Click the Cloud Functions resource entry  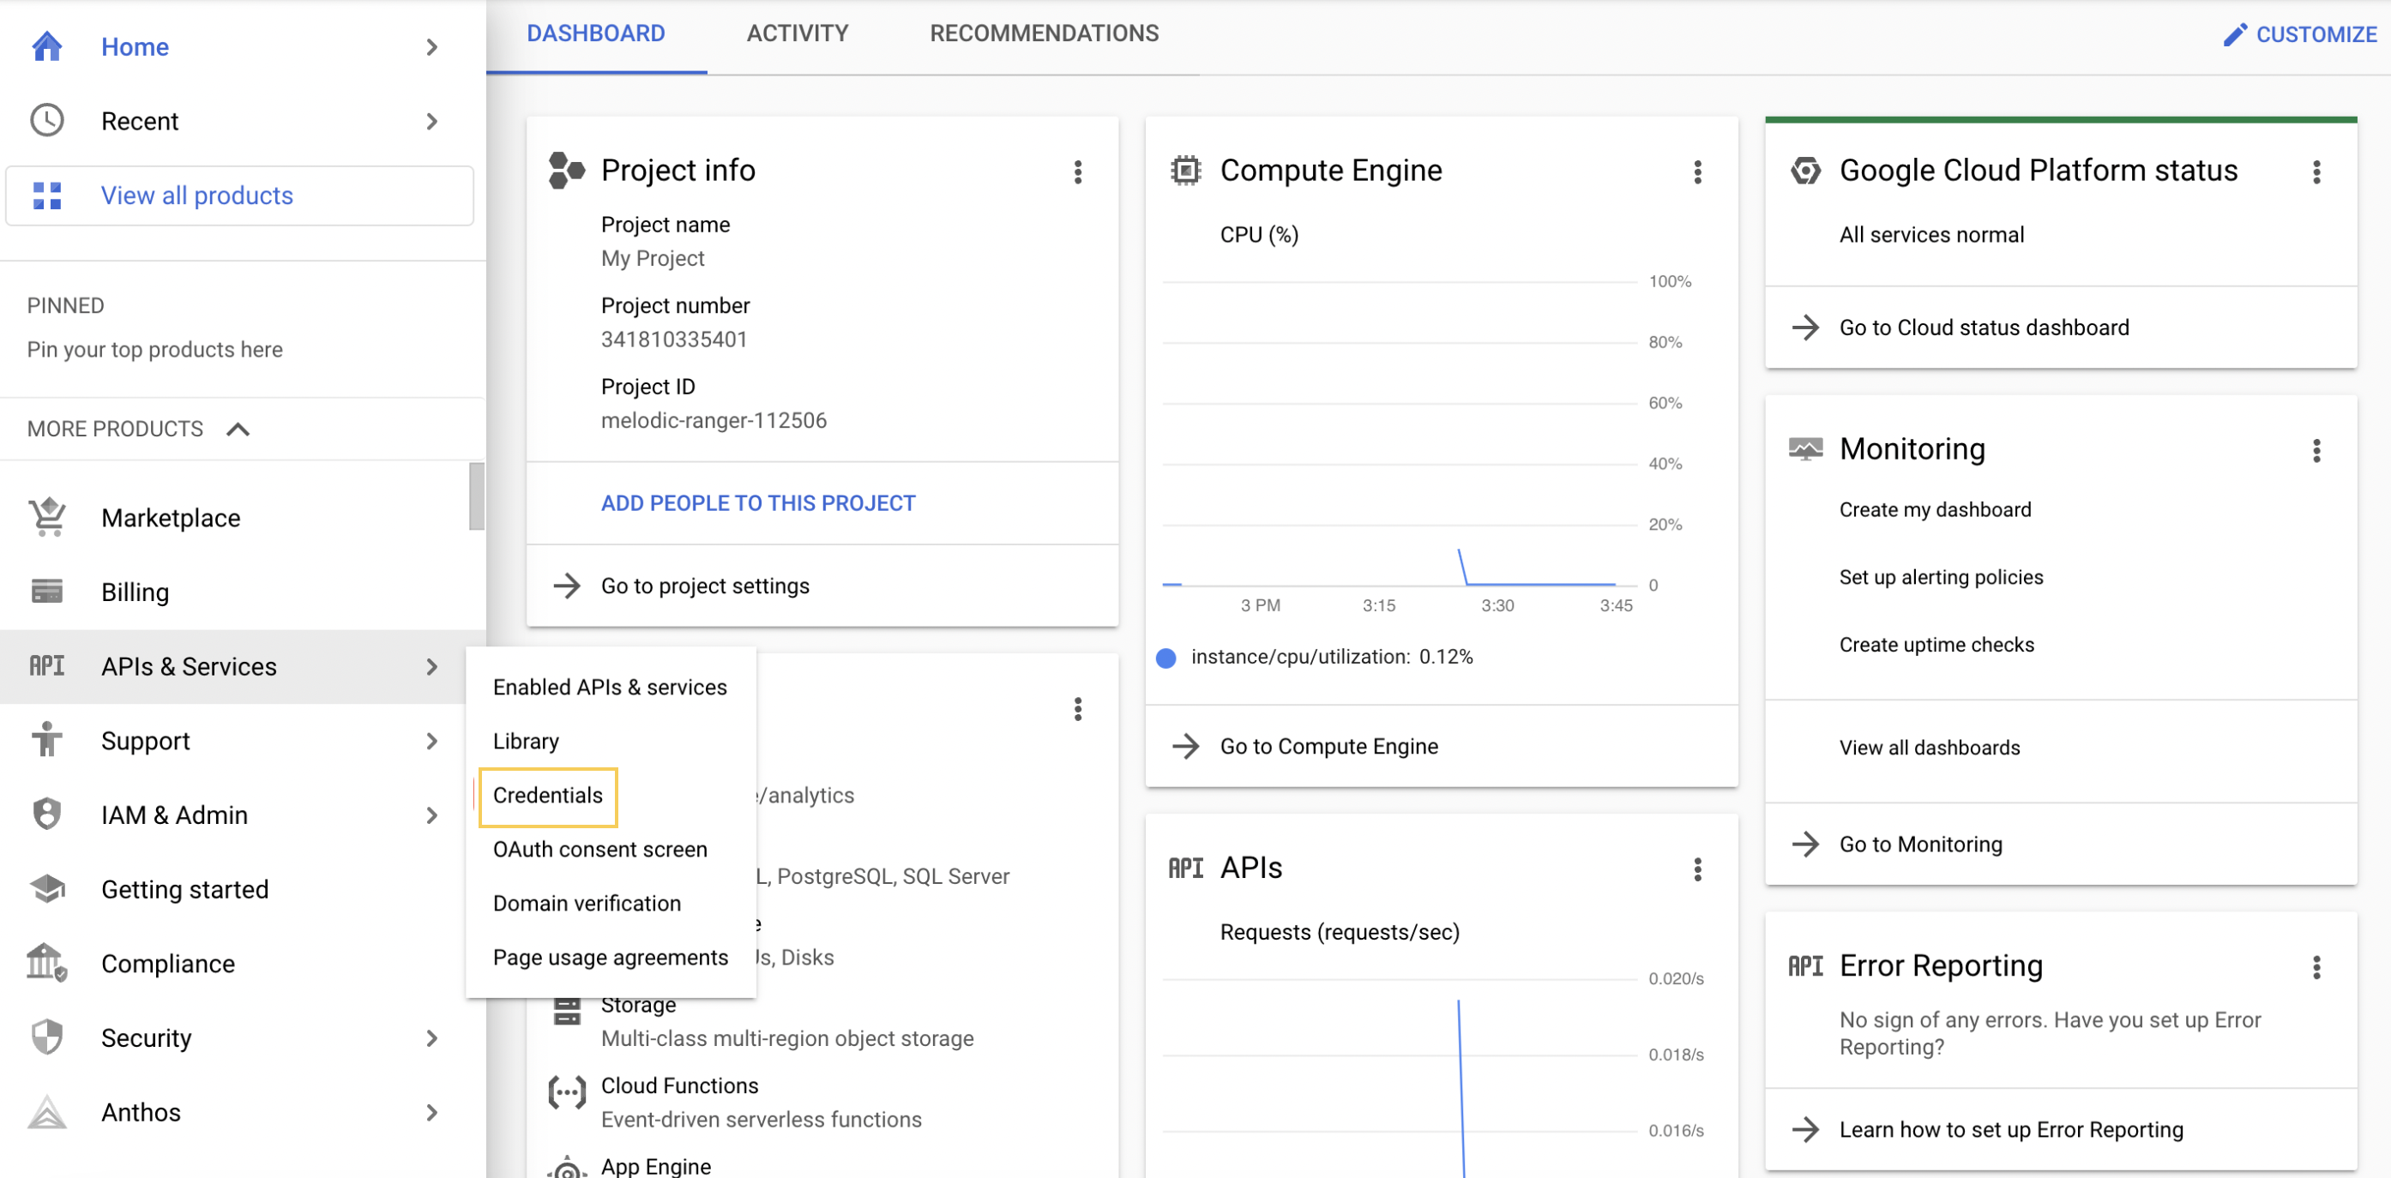coord(761,1102)
